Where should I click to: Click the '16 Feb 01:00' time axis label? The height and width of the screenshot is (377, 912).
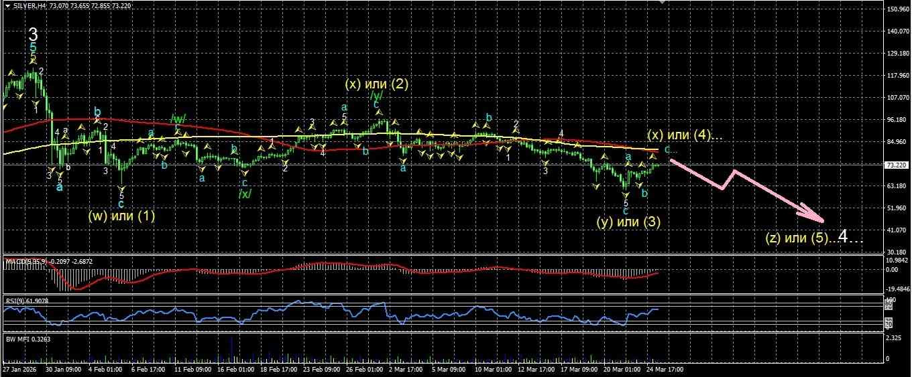tap(236, 369)
